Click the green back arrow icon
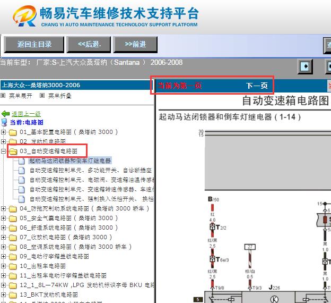The image size is (331, 303). pos(5,114)
